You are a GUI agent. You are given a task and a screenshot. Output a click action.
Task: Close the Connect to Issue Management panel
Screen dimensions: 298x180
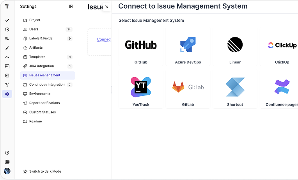[x=106, y=7]
